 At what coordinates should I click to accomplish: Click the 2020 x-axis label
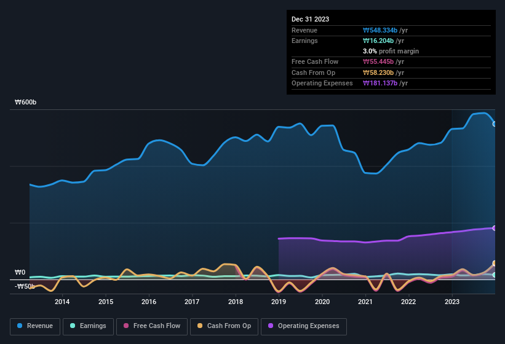tap(322, 302)
